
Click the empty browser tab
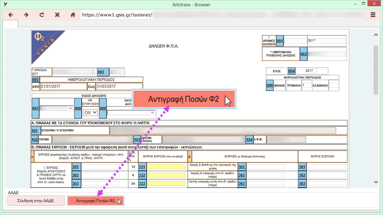tap(10, 24)
